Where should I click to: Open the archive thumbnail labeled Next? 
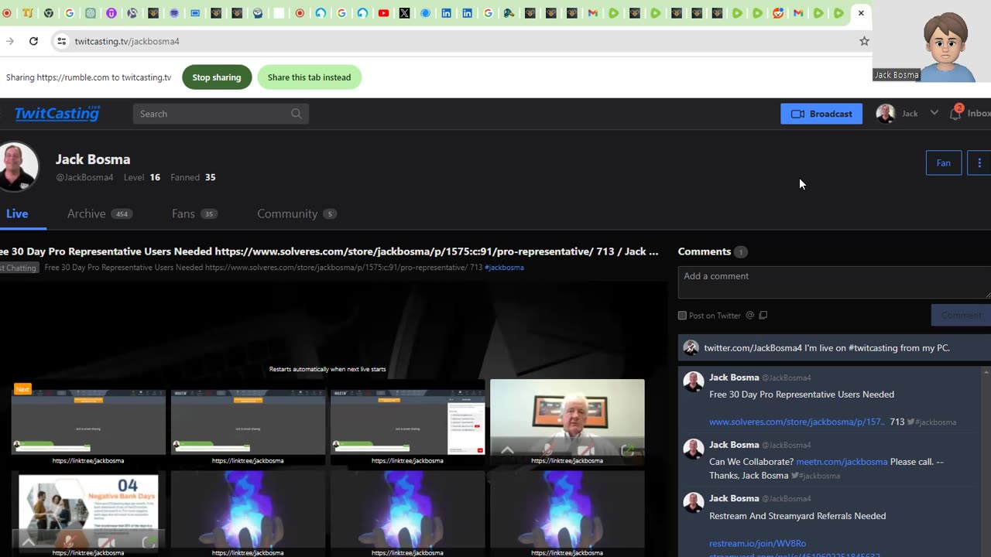tap(88, 422)
